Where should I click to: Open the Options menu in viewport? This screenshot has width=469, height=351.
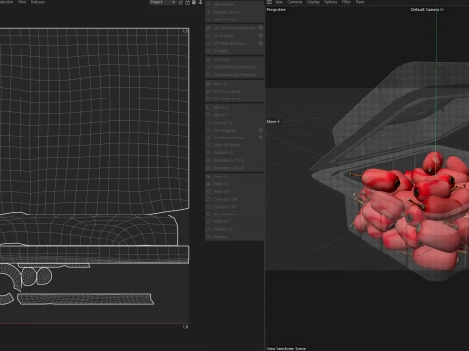330,2
